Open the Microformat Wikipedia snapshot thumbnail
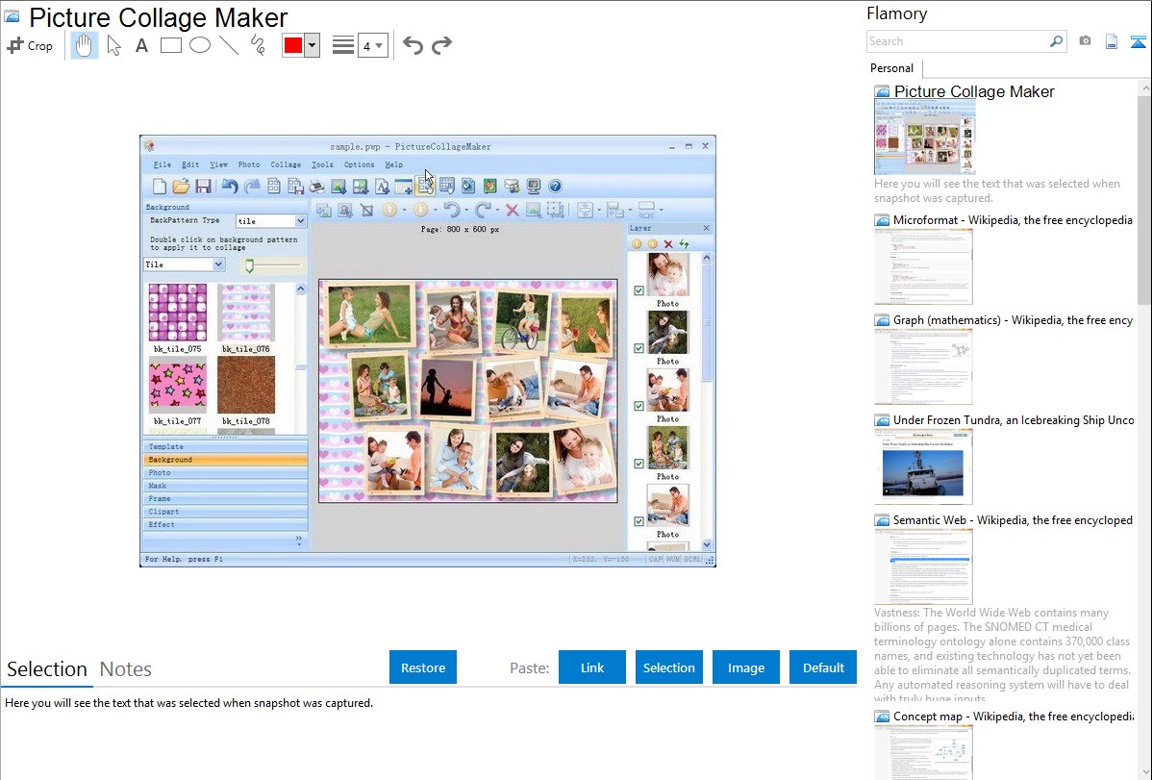 (x=923, y=266)
